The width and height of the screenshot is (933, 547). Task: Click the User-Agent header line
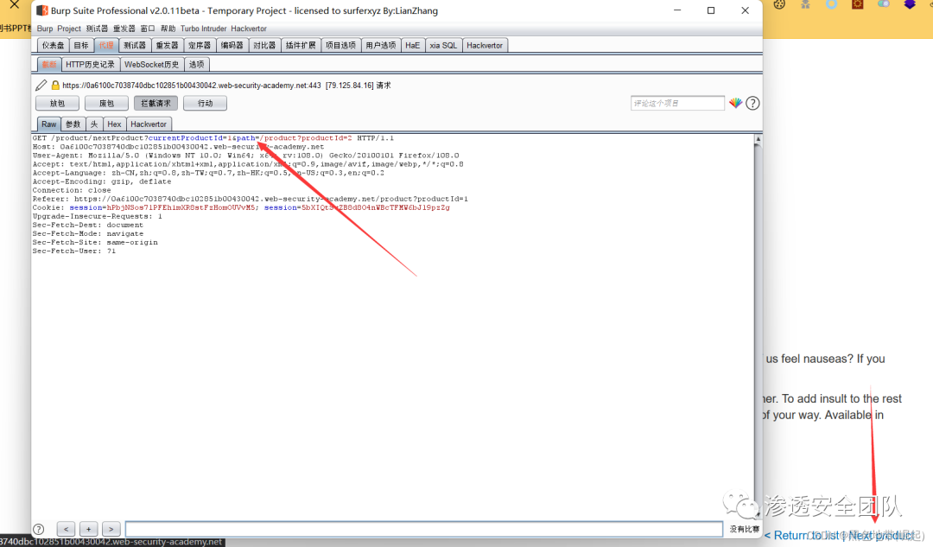click(245, 156)
